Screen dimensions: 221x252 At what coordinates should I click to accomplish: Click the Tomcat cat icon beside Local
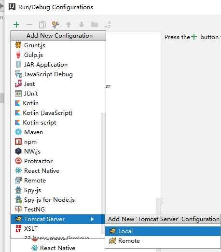point(112,231)
